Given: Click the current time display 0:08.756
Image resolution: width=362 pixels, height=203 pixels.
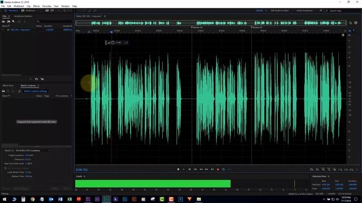Looking at the screenshot, I should (81, 170).
